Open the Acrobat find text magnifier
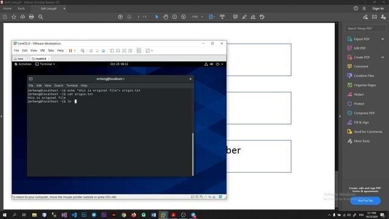The width and height of the screenshot is (389, 219). click(x=41, y=17)
